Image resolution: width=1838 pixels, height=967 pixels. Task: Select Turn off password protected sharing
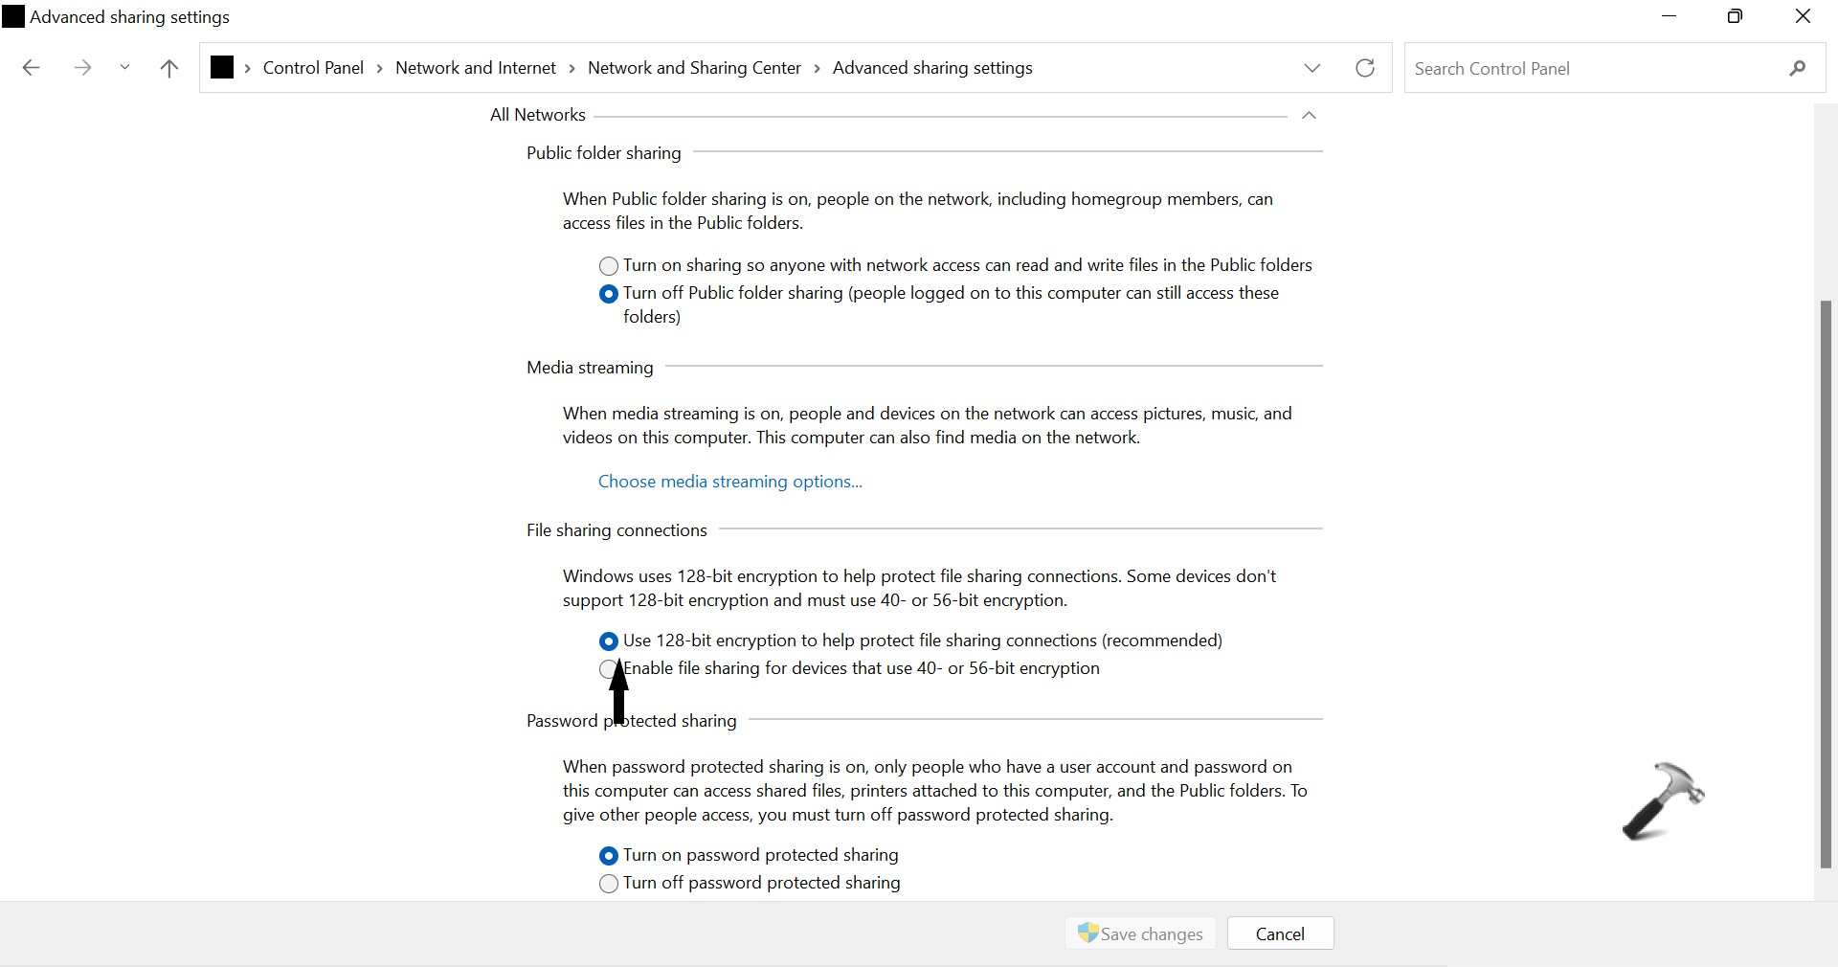608,884
